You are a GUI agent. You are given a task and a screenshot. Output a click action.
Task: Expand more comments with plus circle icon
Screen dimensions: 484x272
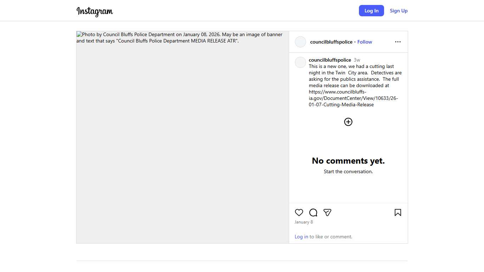348,122
